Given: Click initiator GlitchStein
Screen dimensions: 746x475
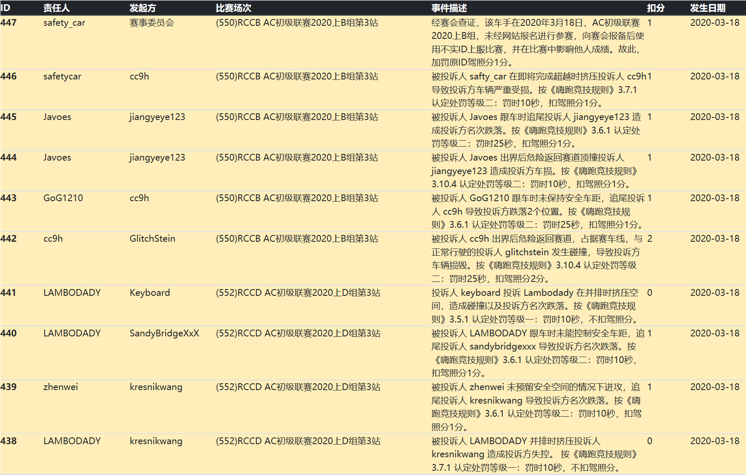Looking at the screenshot, I should coord(152,239).
